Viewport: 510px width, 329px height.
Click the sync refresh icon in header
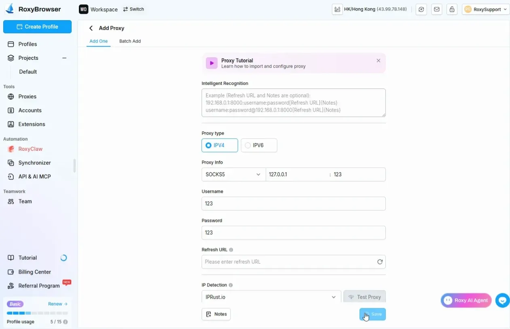tap(421, 9)
